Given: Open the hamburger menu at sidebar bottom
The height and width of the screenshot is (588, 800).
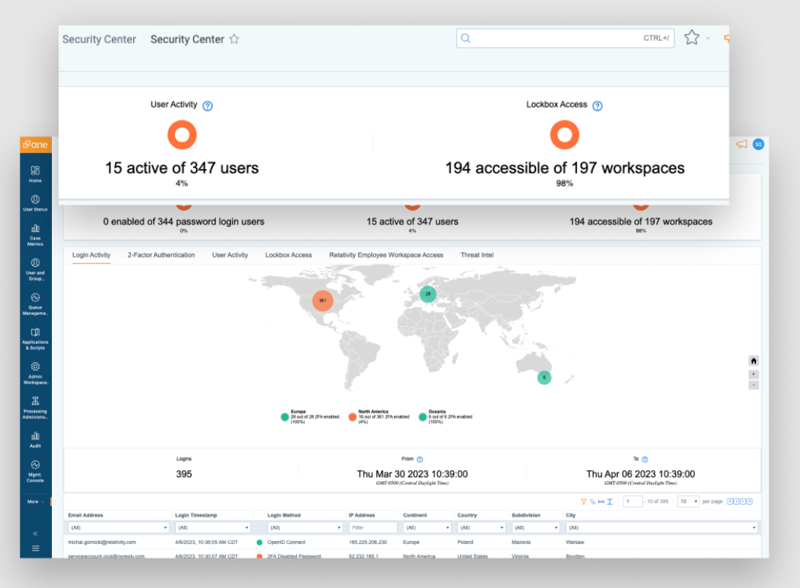Looking at the screenshot, I should [35, 549].
